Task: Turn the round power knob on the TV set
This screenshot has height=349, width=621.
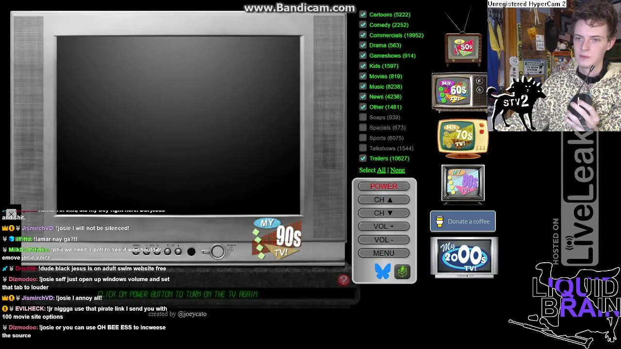Action: tap(217, 251)
